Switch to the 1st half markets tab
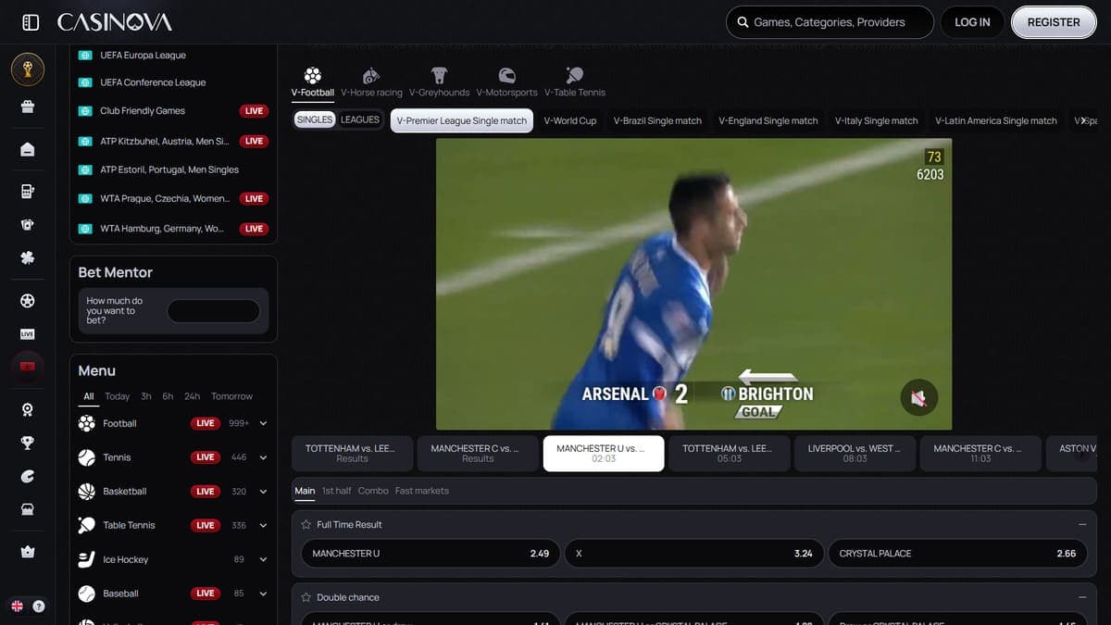The image size is (1111, 625). click(x=337, y=491)
